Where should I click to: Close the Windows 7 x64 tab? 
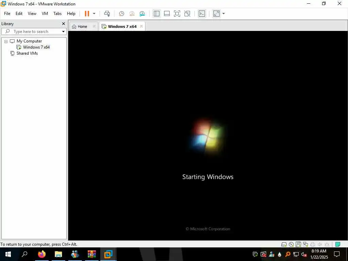[141, 26]
